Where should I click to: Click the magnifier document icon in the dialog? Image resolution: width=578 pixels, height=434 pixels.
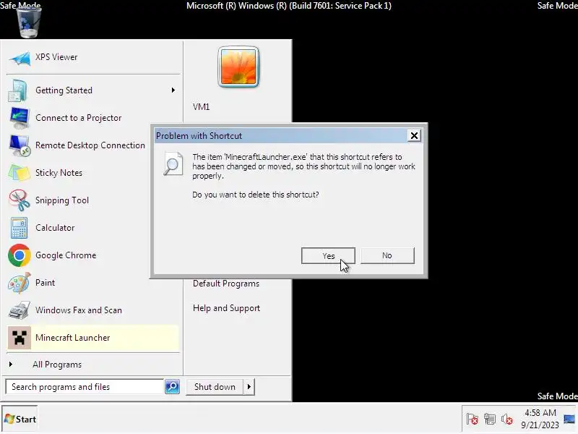point(173,163)
